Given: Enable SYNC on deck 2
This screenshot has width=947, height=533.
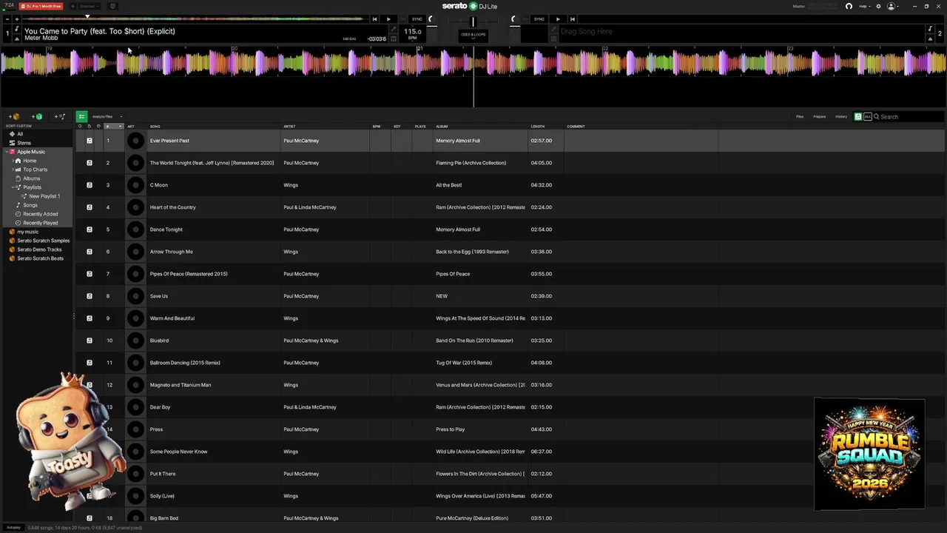Looking at the screenshot, I should click(539, 19).
